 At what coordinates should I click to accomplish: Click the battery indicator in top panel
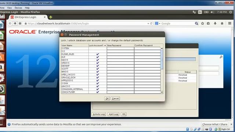click(x=206, y=12)
